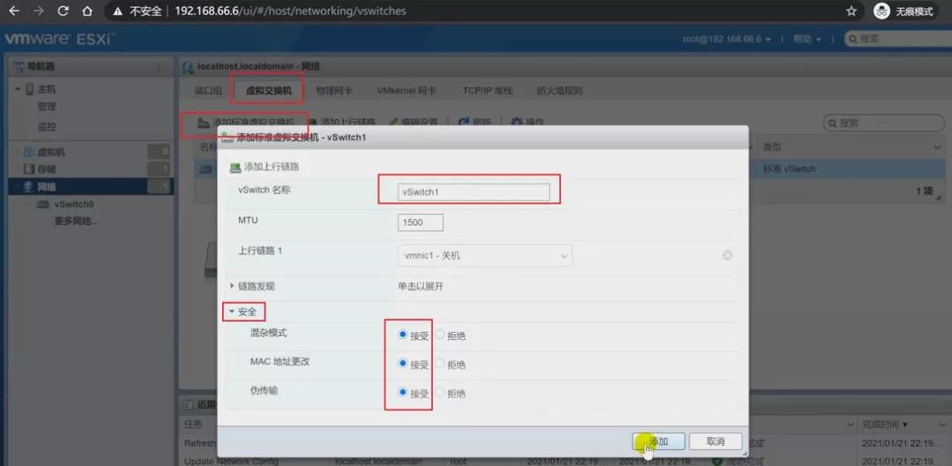Switch to the VMkernel 网卡 tab
The width and height of the screenshot is (952, 466).
pyautogui.click(x=406, y=91)
